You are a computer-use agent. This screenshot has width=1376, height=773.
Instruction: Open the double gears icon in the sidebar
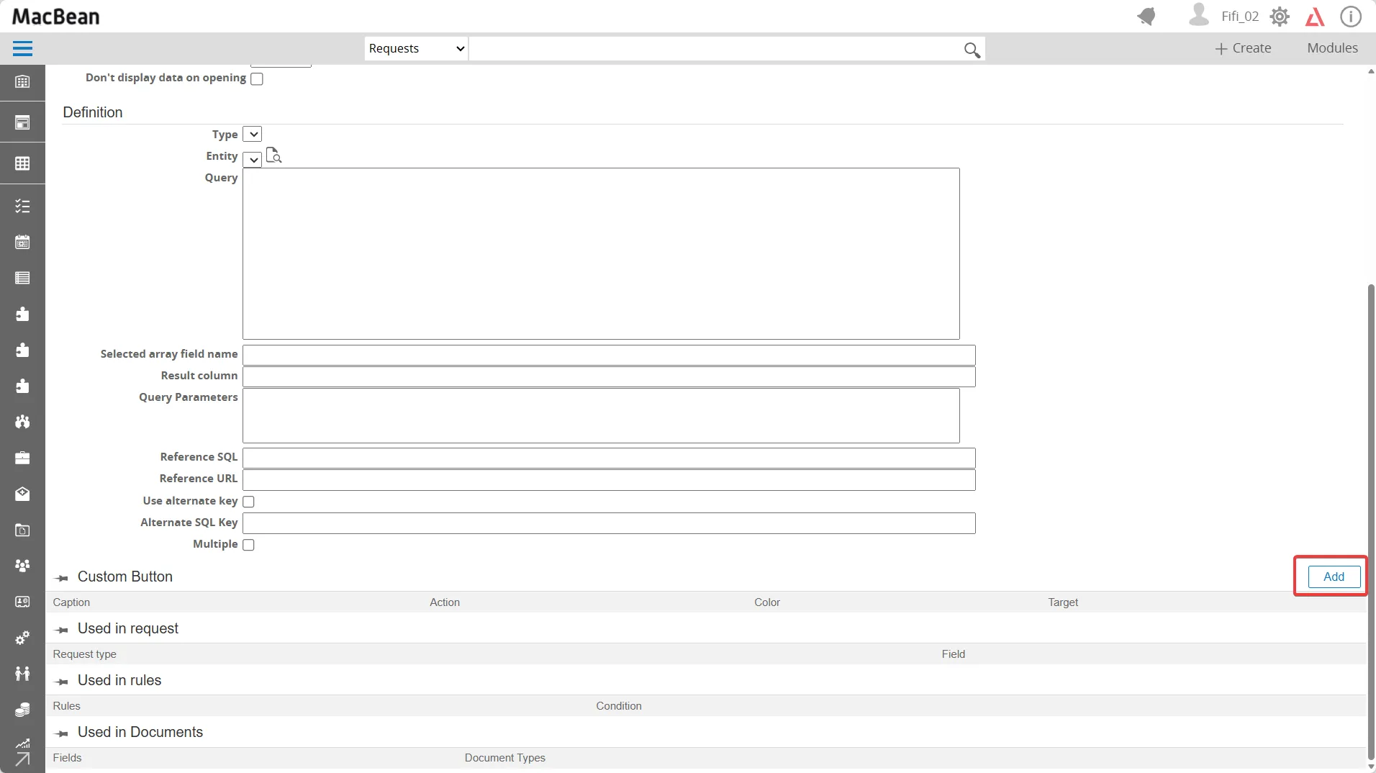[22, 638]
